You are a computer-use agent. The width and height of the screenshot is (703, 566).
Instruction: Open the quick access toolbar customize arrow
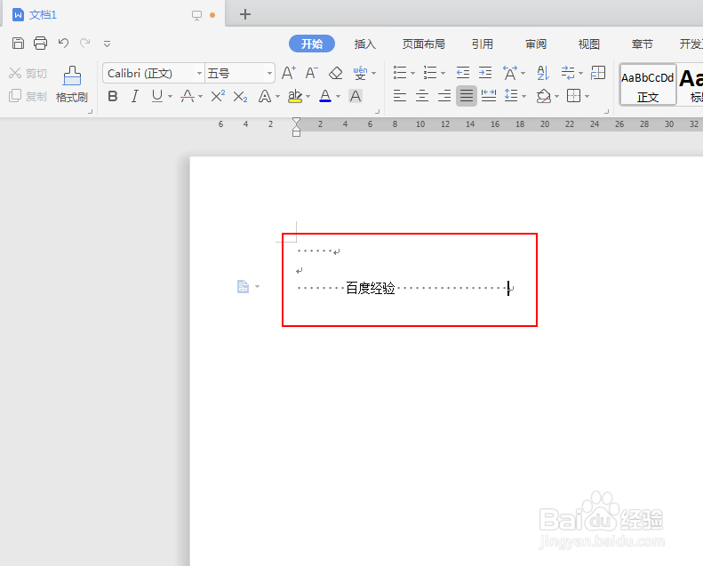[107, 44]
